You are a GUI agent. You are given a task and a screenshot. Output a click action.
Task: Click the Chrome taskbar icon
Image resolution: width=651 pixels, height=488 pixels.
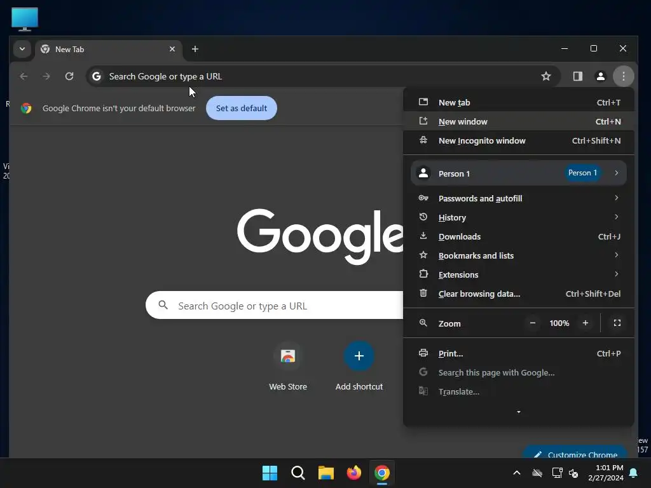pyautogui.click(x=382, y=473)
